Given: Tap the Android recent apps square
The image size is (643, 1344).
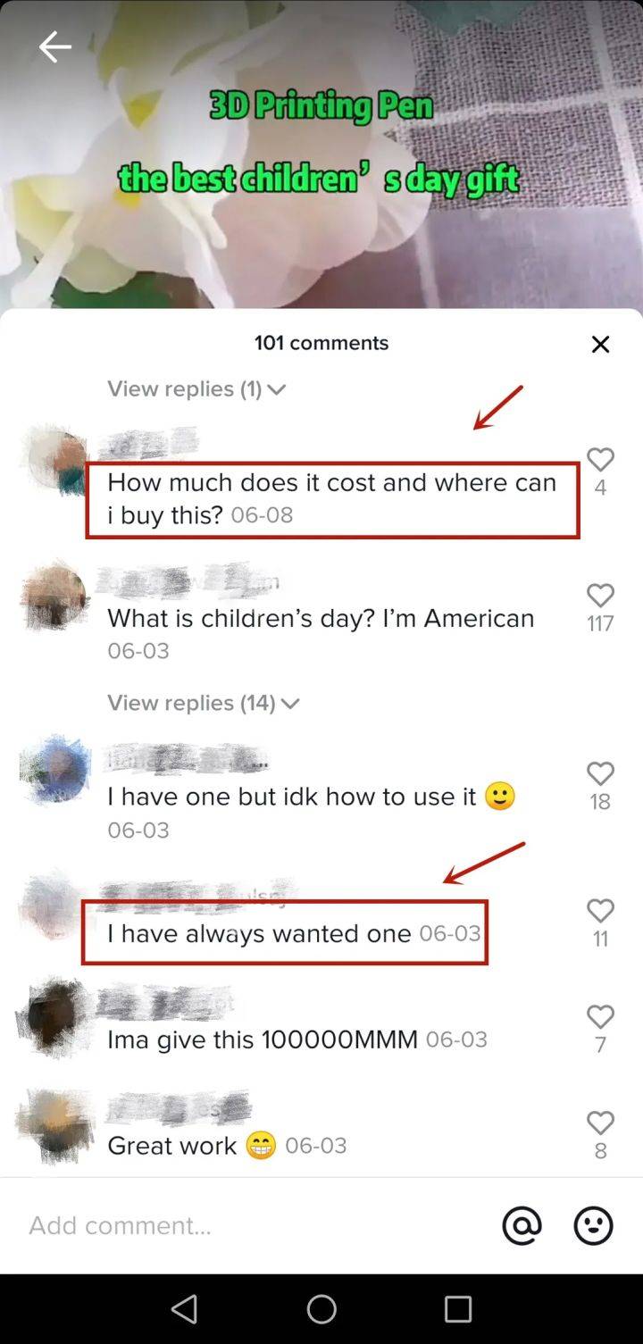Looking at the screenshot, I should [458, 1309].
